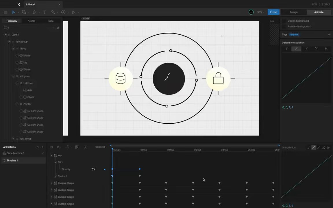Screen dimensions: 333x208
Task: Select Linear in Default Interpolation
Action: click(296, 49)
